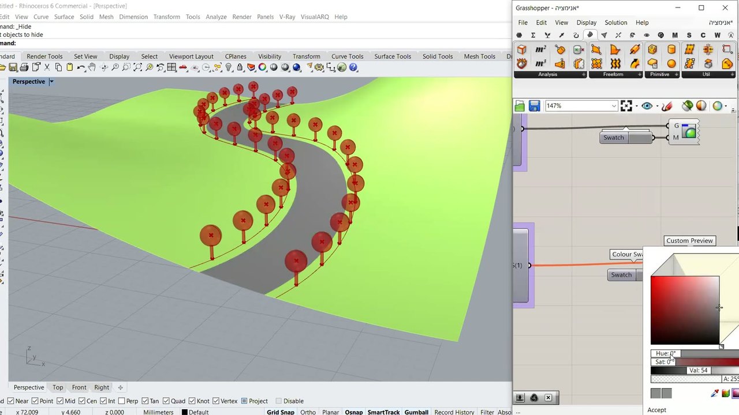Viewport: 739px width, 415px height.
Task: Click the Area m² analysis component
Action: point(540,50)
